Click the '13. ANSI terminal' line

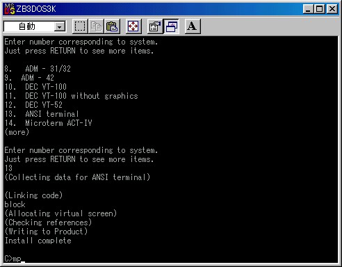pyautogui.click(x=42, y=114)
